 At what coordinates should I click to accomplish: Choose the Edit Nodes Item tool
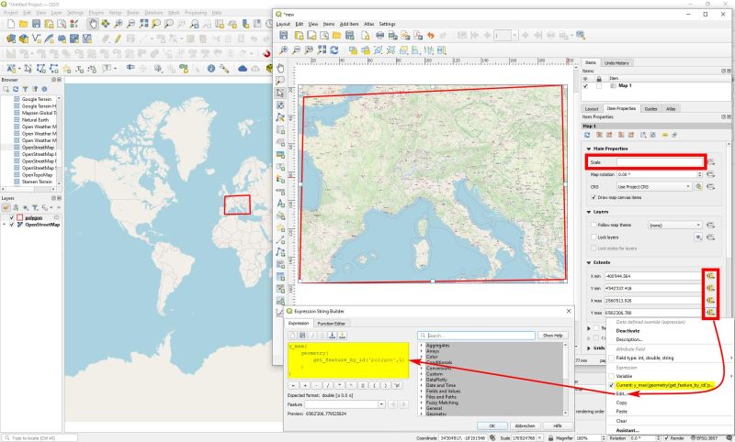(280, 117)
